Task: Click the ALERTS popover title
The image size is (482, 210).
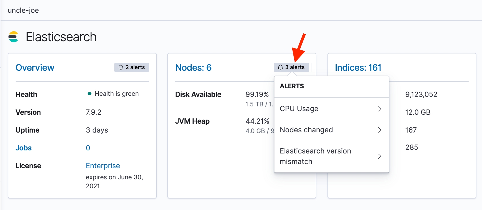Action: pyautogui.click(x=292, y=86)
